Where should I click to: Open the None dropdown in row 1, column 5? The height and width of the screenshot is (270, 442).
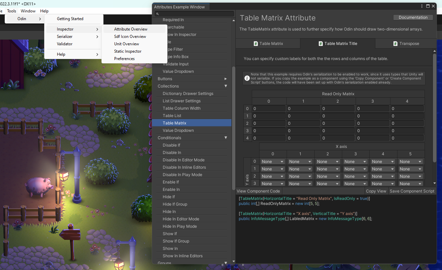pos(411,169)
